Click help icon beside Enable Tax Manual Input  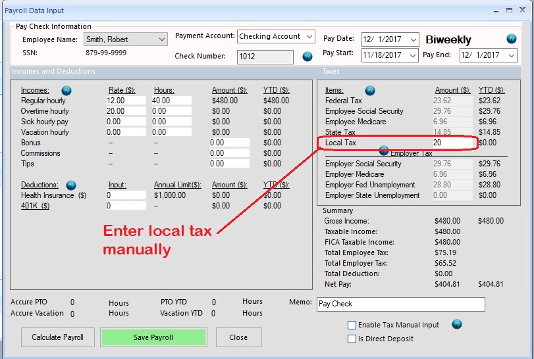457,325
